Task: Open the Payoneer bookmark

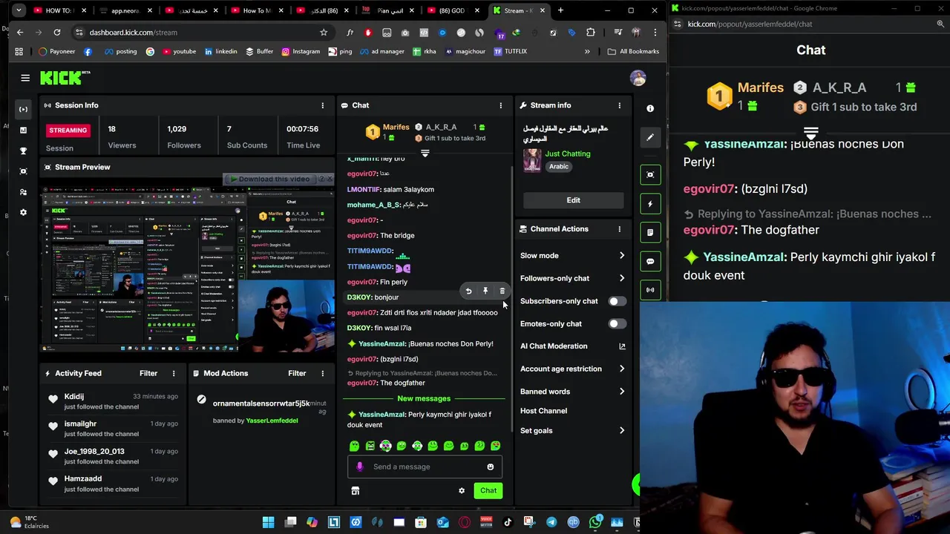Action: [57, 52]
